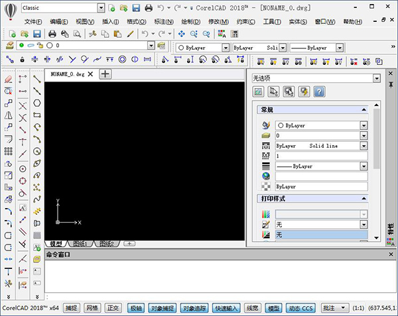The width and height of the screenshot is (398, 316).
Task: Select the Spline curve tool
Action: [x=37, y=199]
